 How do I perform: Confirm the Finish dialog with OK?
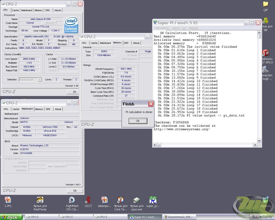138,121
